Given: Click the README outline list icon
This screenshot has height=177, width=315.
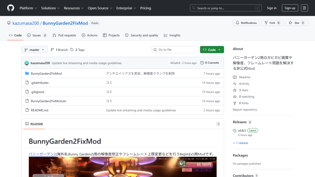Looking at the screenshot, I should pos(218,124).
